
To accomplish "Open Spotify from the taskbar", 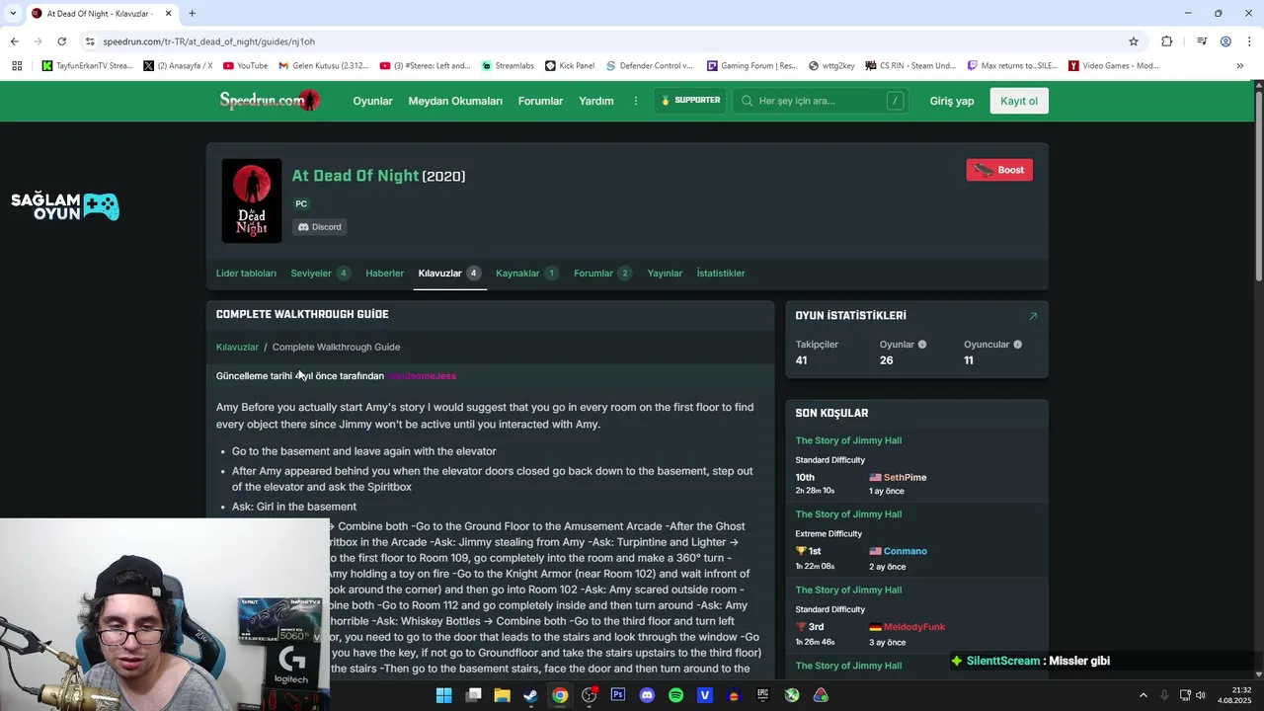I will click(x=676, y=695).
